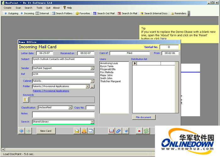Open the Scan menu
220x157 pixels.
(x=18, y=8)
